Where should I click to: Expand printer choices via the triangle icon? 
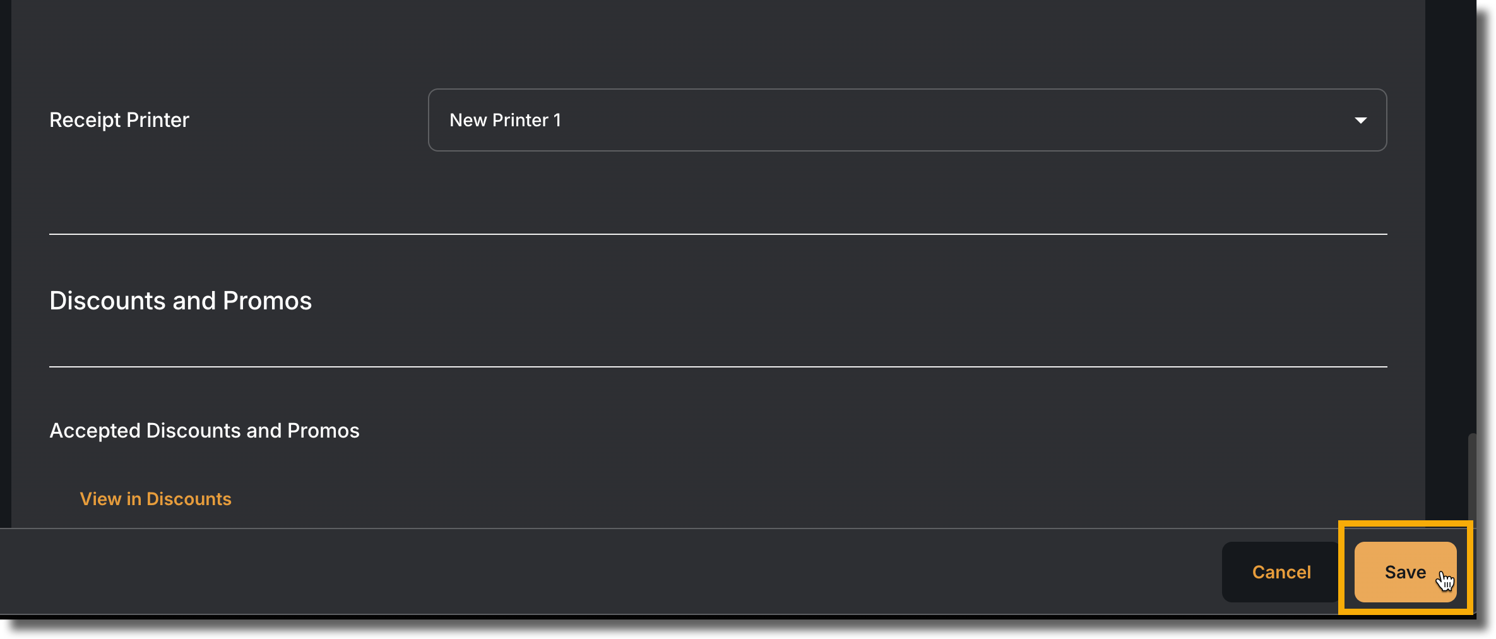pos(1360,120)
